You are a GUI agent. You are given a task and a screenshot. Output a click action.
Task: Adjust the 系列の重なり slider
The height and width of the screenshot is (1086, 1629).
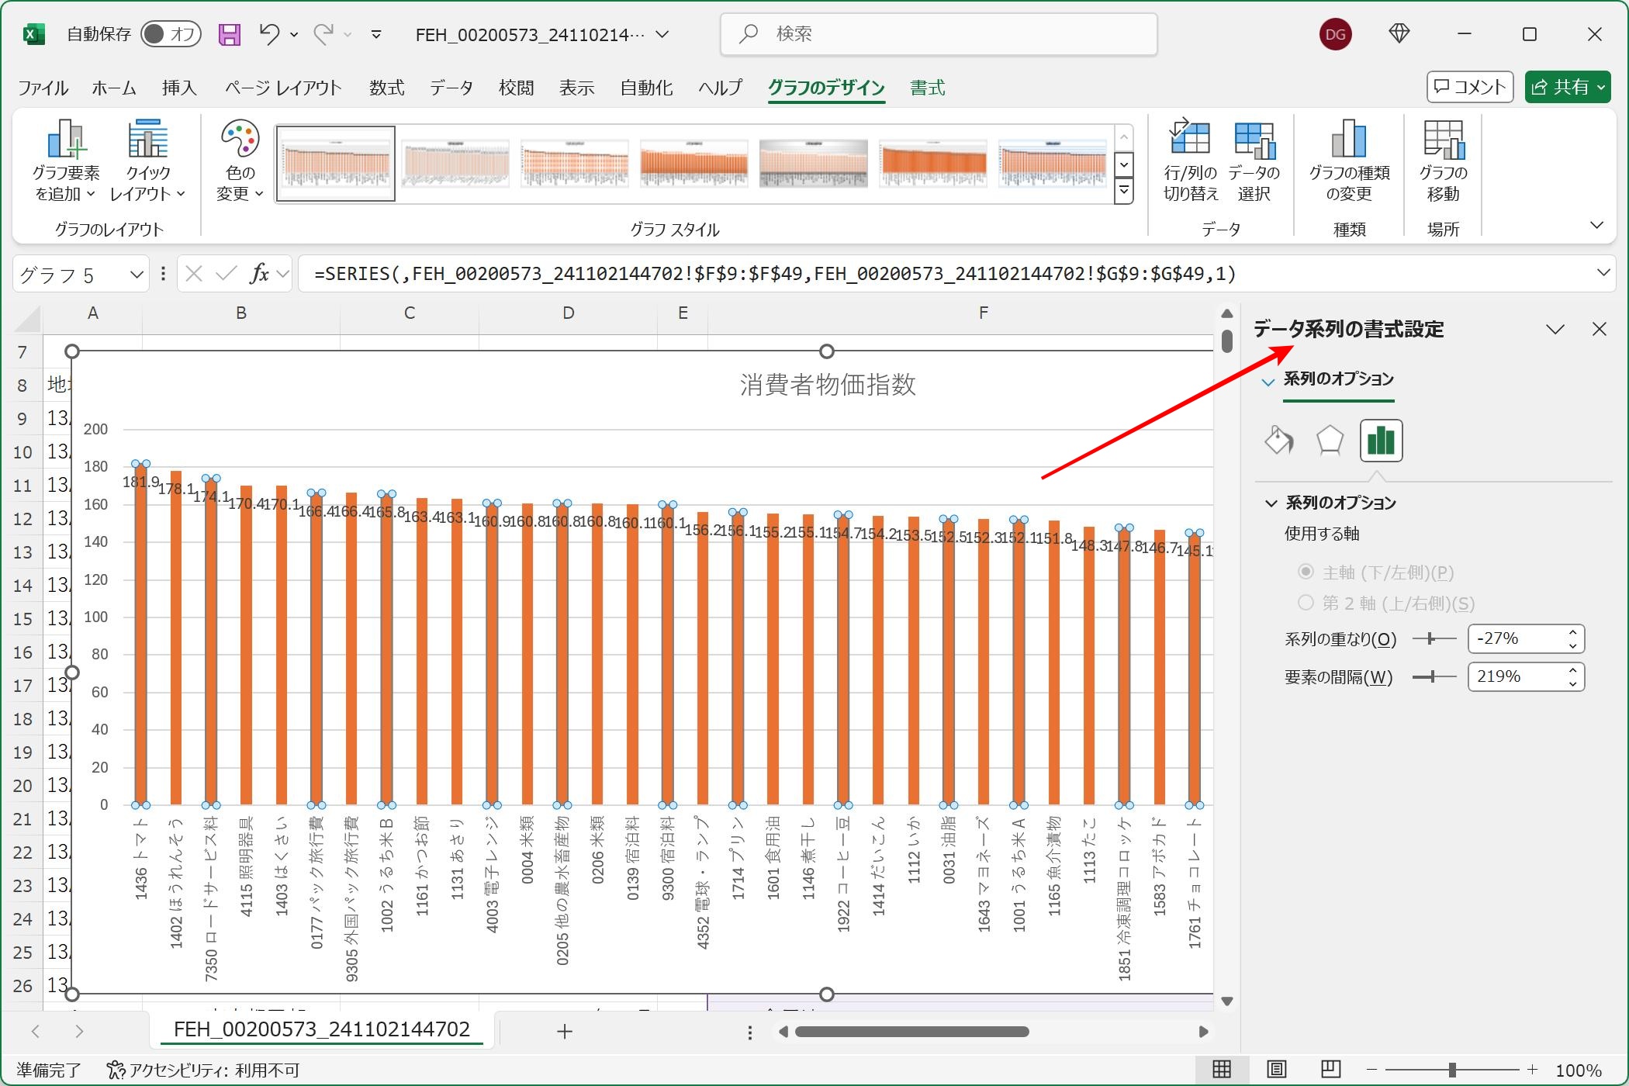pos(1431,638)
